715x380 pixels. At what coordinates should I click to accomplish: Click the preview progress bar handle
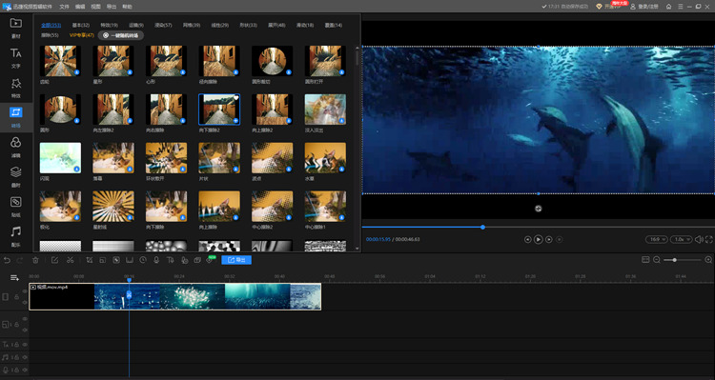(x=482, y=227)
